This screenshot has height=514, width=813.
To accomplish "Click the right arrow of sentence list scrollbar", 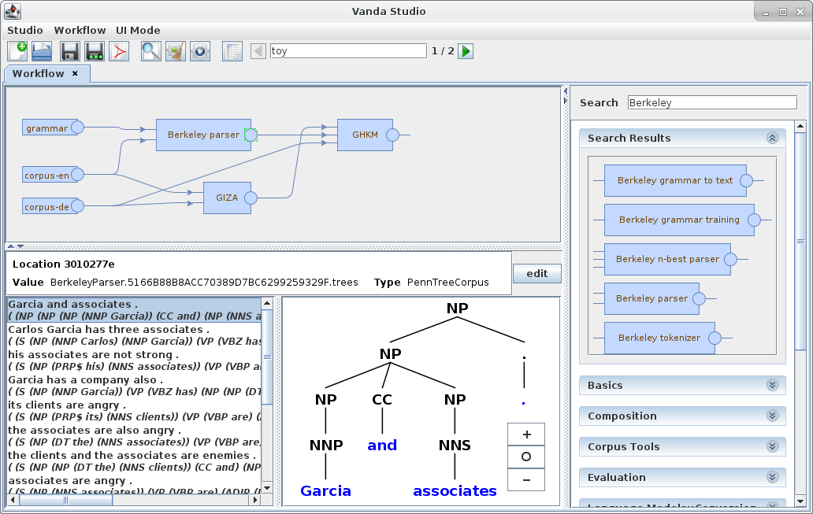I will (x=255, y=500).
